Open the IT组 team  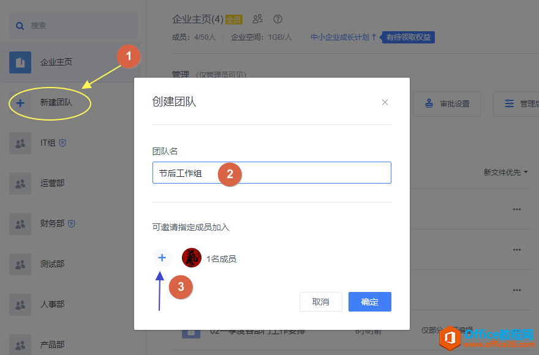48,143
